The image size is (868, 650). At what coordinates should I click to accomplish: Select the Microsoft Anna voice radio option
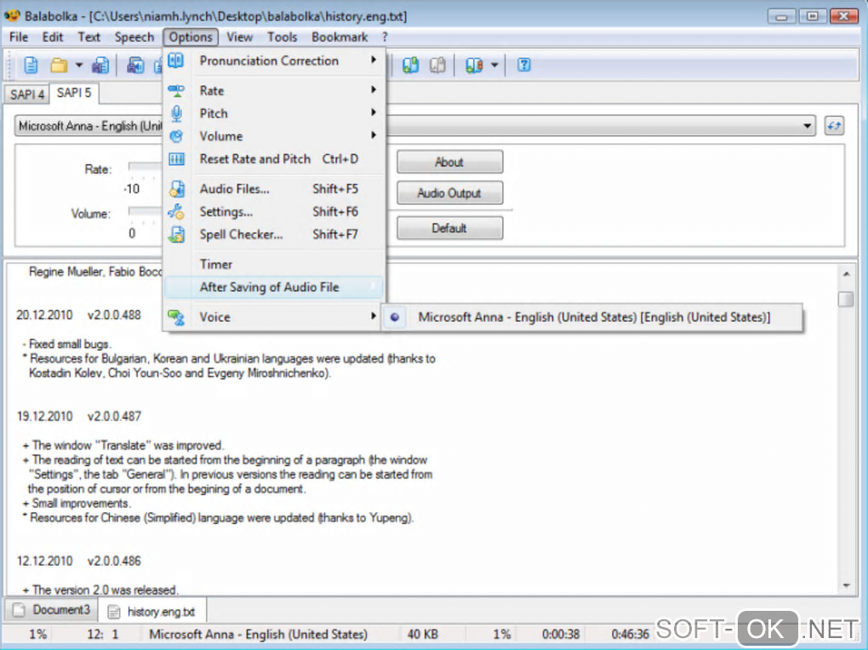(x=395, y=317)
